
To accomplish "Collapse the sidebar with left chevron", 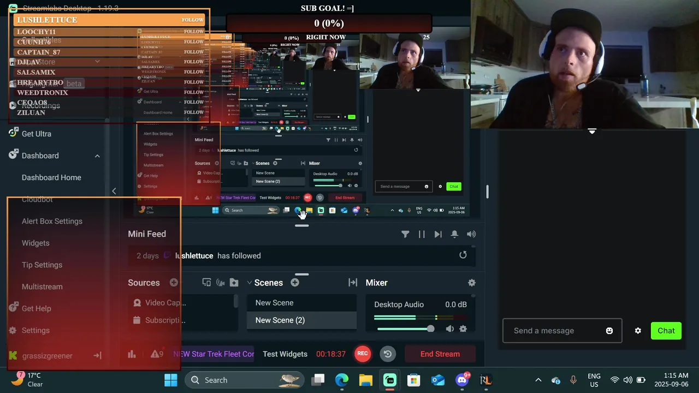I will point(114,191).
